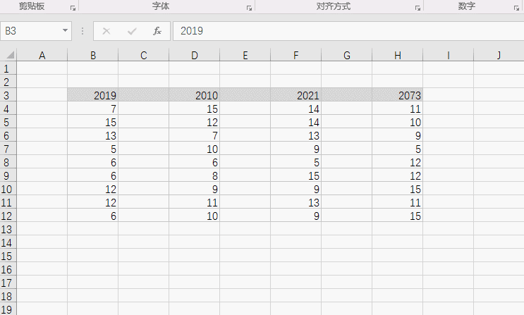Image resolution: width=524 pixels, height=315 pixels.
Task: Click the Enter checkmark formula icon
Action: tap(132, 31)
